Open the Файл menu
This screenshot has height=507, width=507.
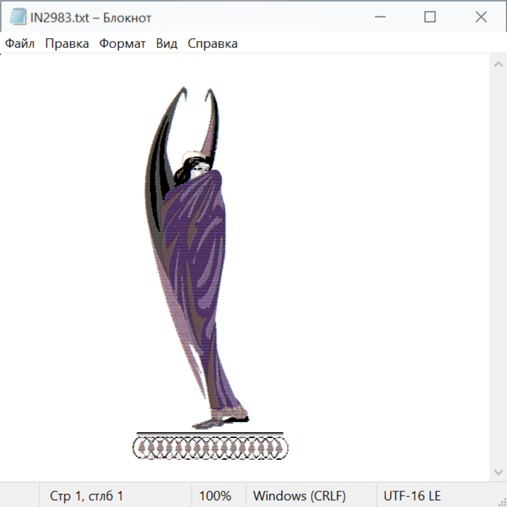(x=20, y=44)
